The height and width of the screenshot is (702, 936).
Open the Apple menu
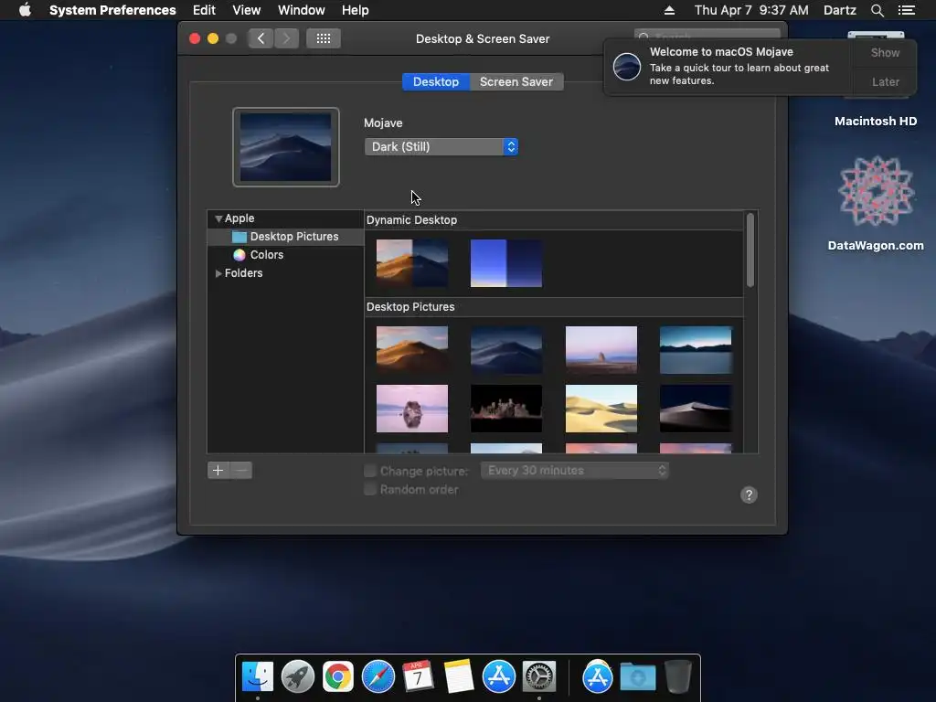[x=25, y=10]
